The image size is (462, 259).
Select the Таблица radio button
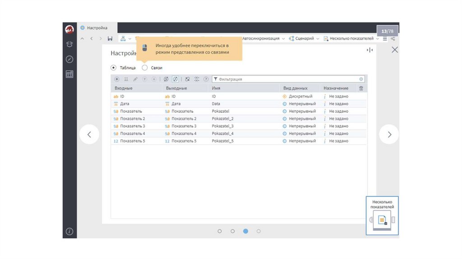(x=113, y=68)
